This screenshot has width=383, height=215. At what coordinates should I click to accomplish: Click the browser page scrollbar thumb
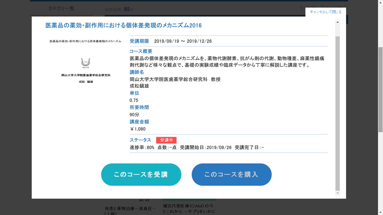click(380, 90)
